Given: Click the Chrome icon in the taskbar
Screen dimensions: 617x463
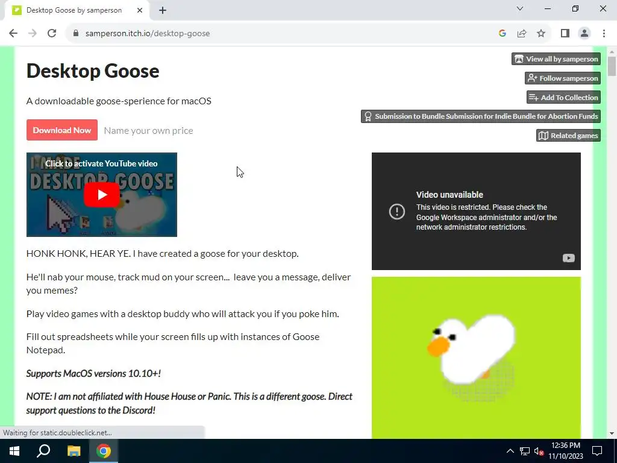Looking at the screenshot, I should click(x=104, y=451).
